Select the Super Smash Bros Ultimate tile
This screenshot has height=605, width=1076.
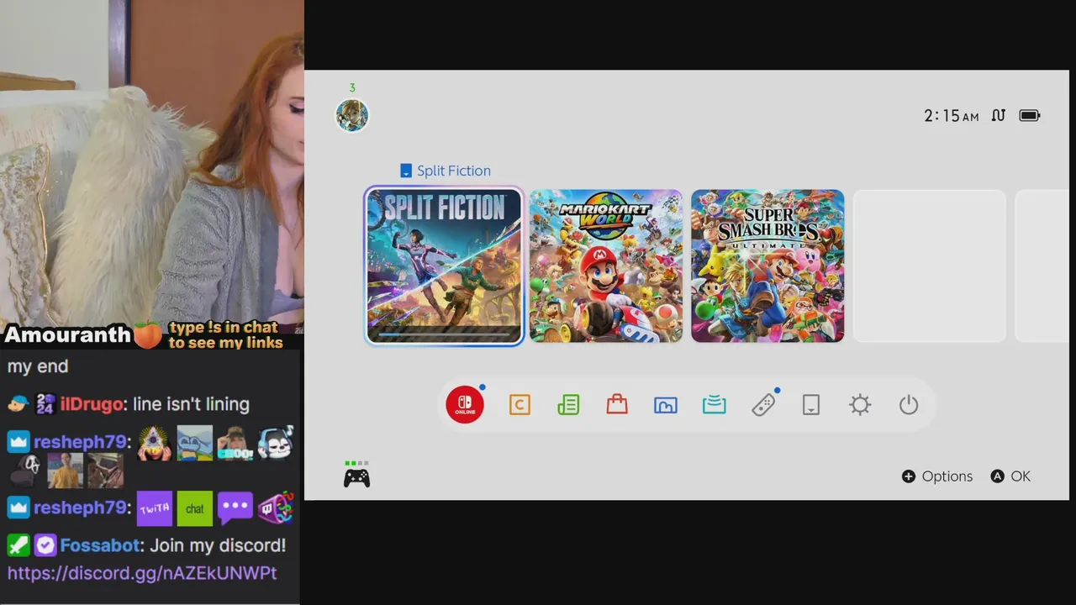(767, 266)
